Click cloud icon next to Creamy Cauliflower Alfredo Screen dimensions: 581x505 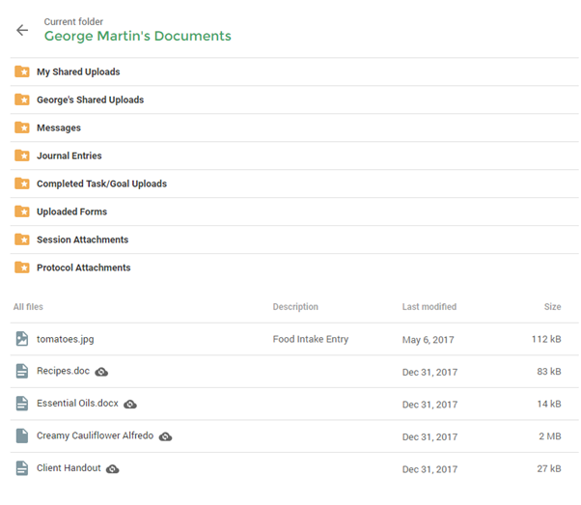(x=165, y=436)
